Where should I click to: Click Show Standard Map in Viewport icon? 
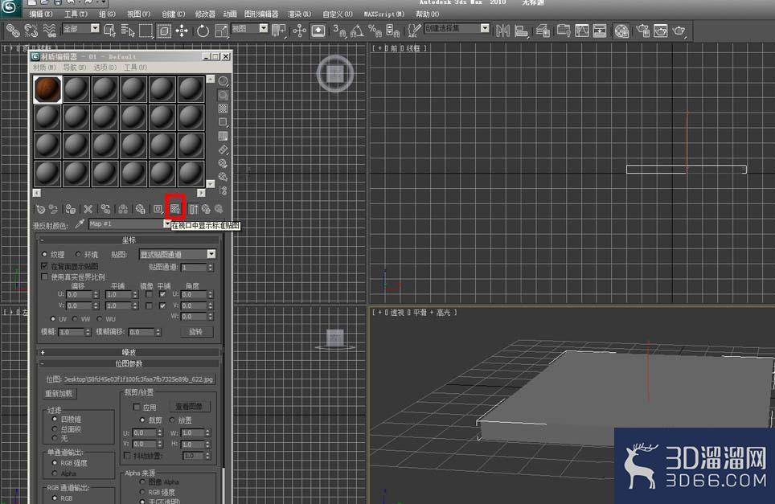pyautogui.click(x=175, y=209)
